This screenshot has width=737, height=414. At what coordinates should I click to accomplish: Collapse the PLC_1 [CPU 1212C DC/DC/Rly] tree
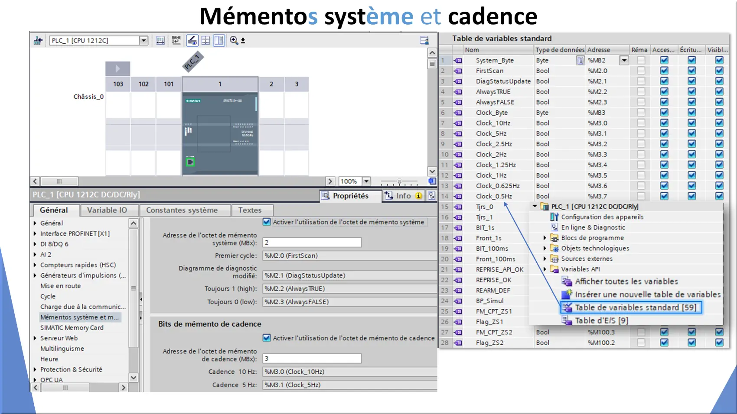535,206
